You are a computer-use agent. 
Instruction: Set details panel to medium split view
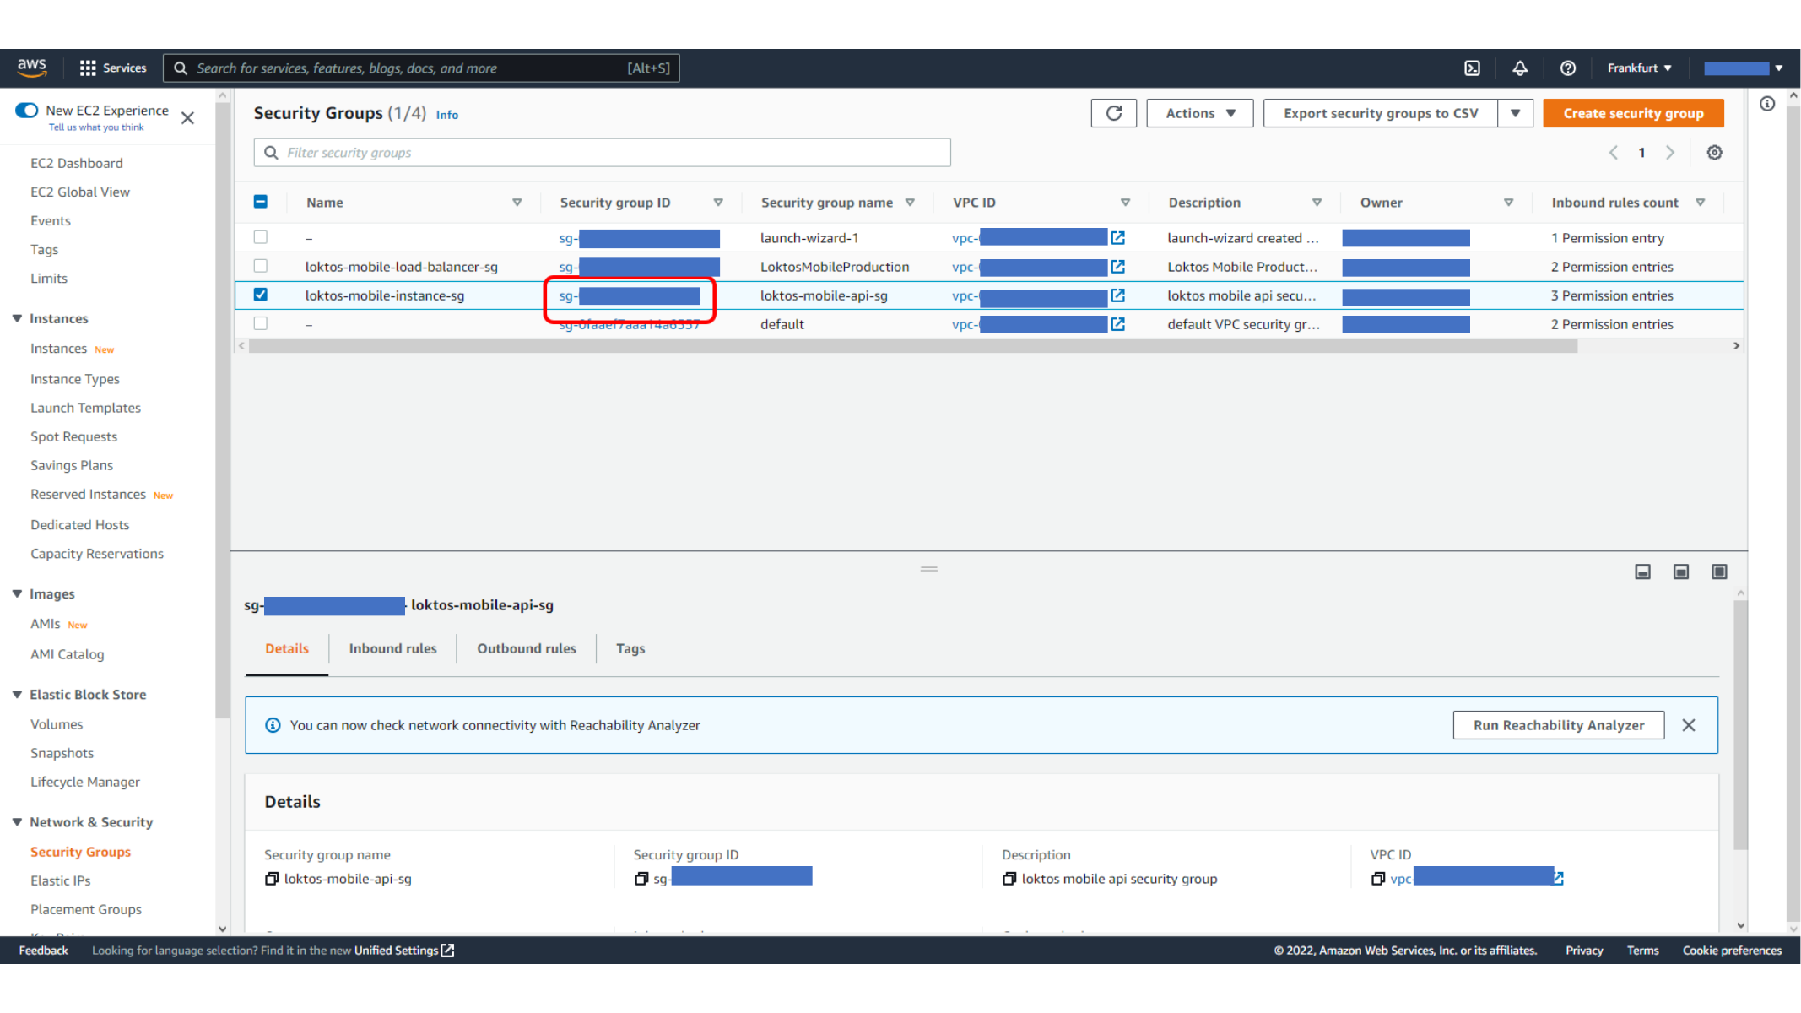click(x=1680, y=572)
